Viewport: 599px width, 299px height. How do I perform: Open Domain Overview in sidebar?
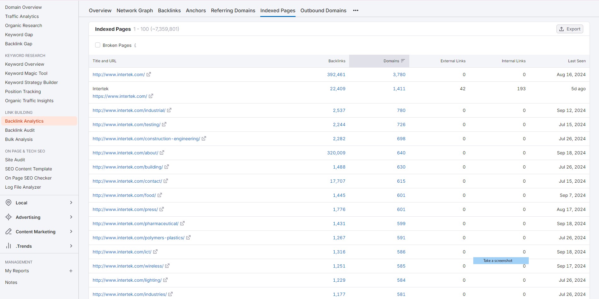[23, 7]
